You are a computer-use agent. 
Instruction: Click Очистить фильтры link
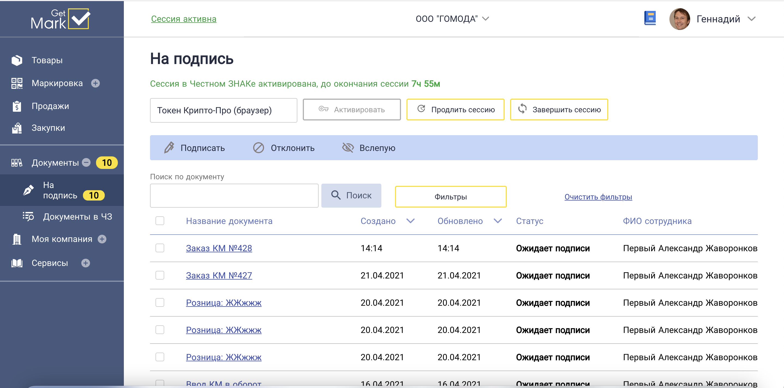tap(598, 197)
